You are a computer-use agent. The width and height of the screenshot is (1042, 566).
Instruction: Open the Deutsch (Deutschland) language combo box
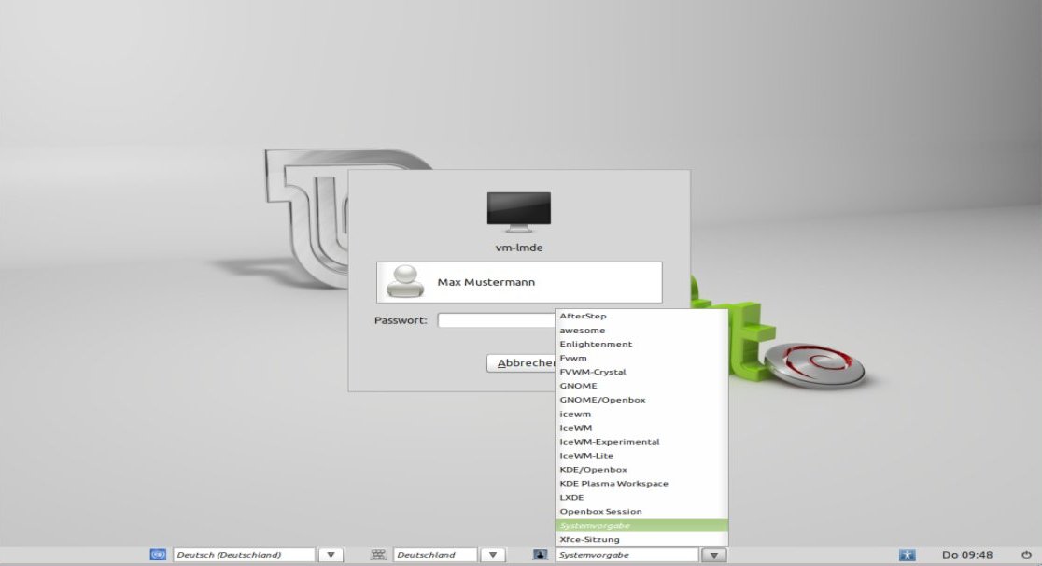coord(244,554)
